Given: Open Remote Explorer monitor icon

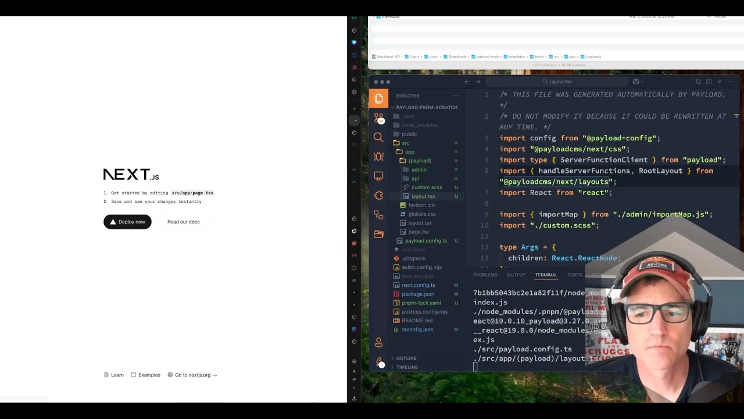Looking at the screenshot, I should point(378,176).
